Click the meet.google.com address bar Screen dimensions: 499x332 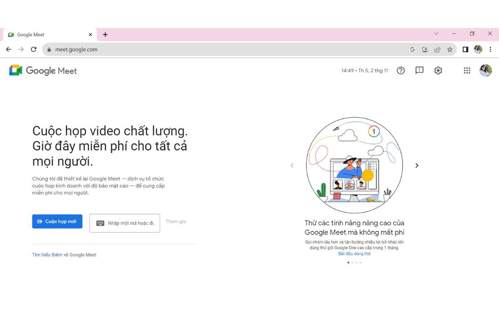pyautogui.click(x=249, y=49)
